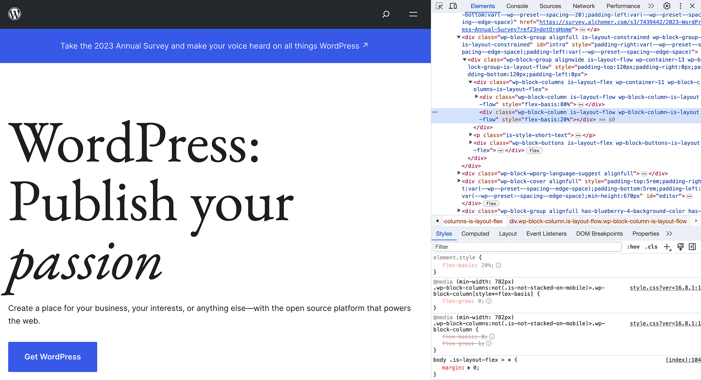This screenshot has height=380, width=701.
Task: Click the add new style rule icon
Action: [668, 247]
